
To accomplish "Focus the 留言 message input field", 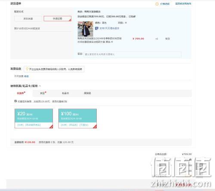I will click(x=132, y=54).
